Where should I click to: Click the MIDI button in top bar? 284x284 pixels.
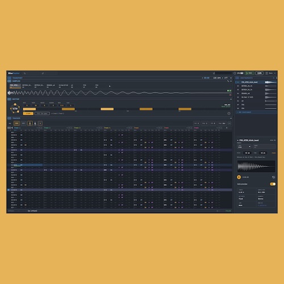pos(249,73)
